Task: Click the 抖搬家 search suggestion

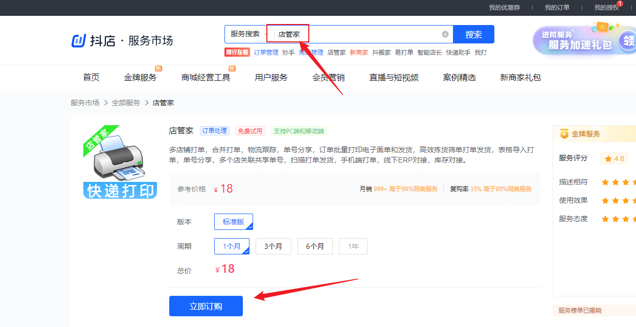Action: pyautogui.click(x=381, y=53)
